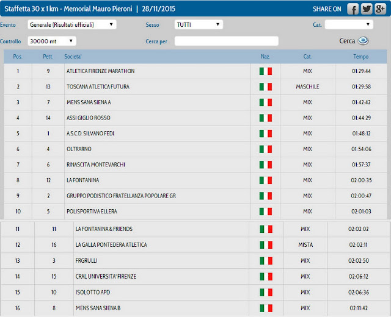Select team A.S.C.D. SILVANO FEDI

[x=90, y=134]
